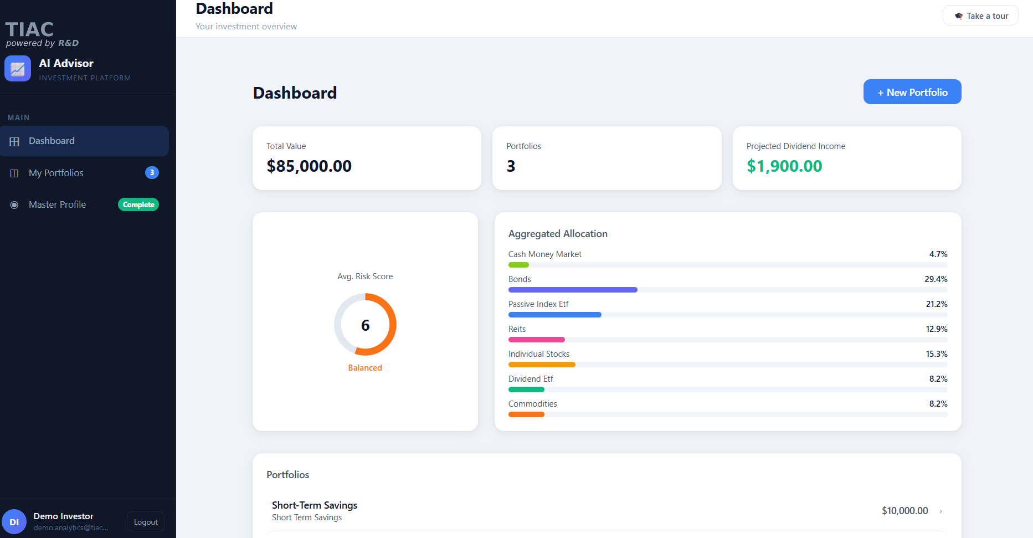Click the Projected Dividend Income $1,900.00

[x=784, y=166]
